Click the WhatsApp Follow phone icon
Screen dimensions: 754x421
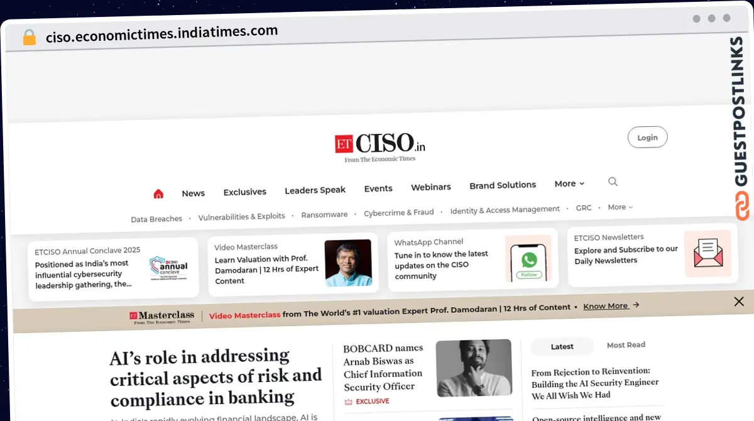click(528, 259)
